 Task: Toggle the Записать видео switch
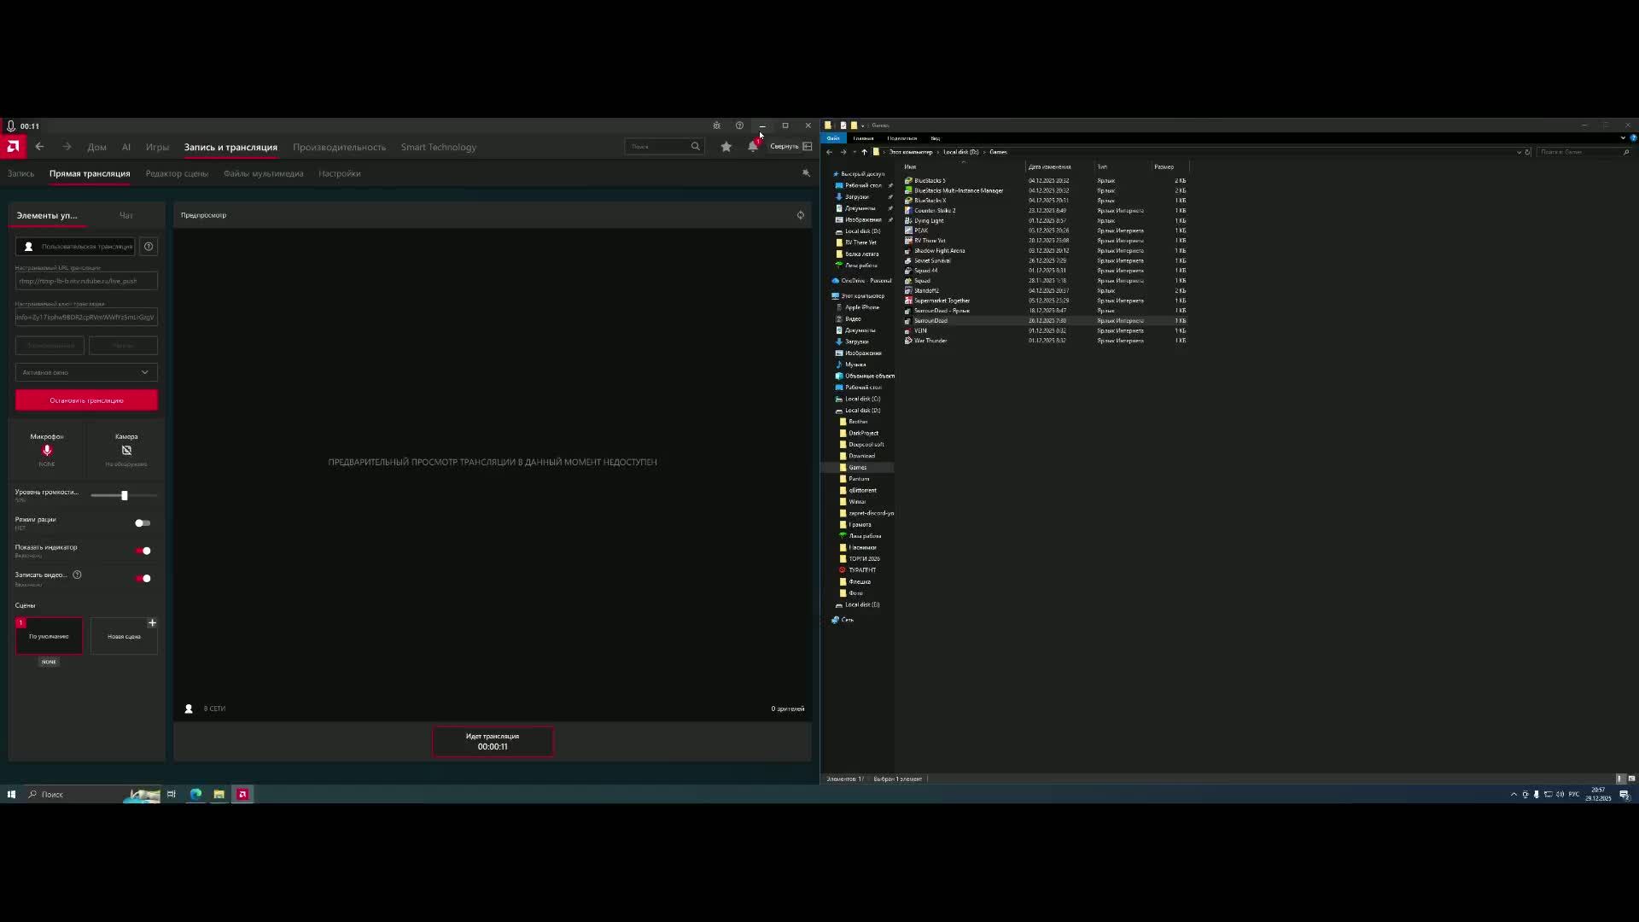(x=143, y=579)
